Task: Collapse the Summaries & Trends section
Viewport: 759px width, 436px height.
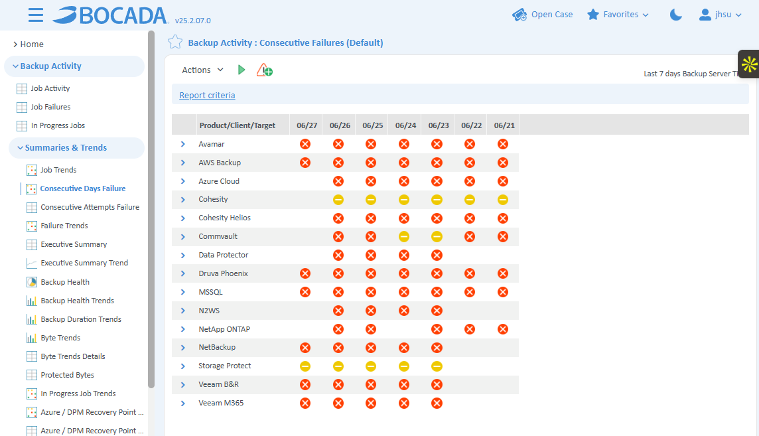Action: [20, 148]
